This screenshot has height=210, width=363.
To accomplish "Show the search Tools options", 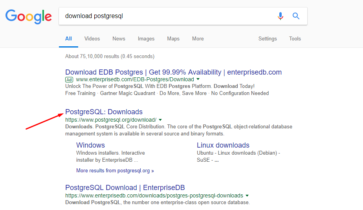I will 295,39.
